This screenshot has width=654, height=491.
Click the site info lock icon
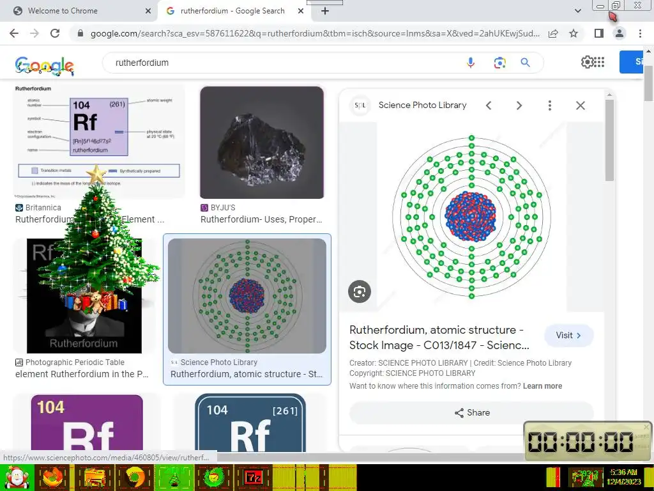[x=80, y=33]
